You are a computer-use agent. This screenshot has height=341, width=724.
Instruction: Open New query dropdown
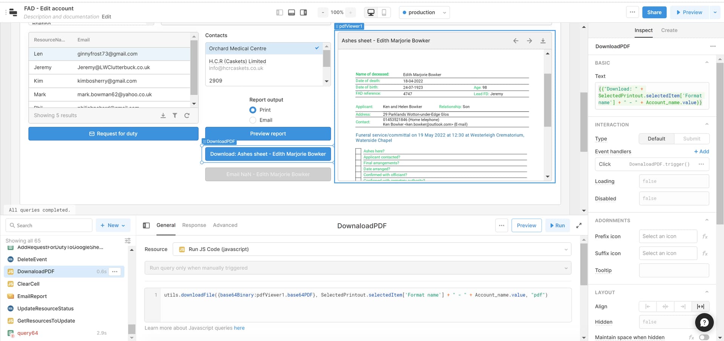113,225
